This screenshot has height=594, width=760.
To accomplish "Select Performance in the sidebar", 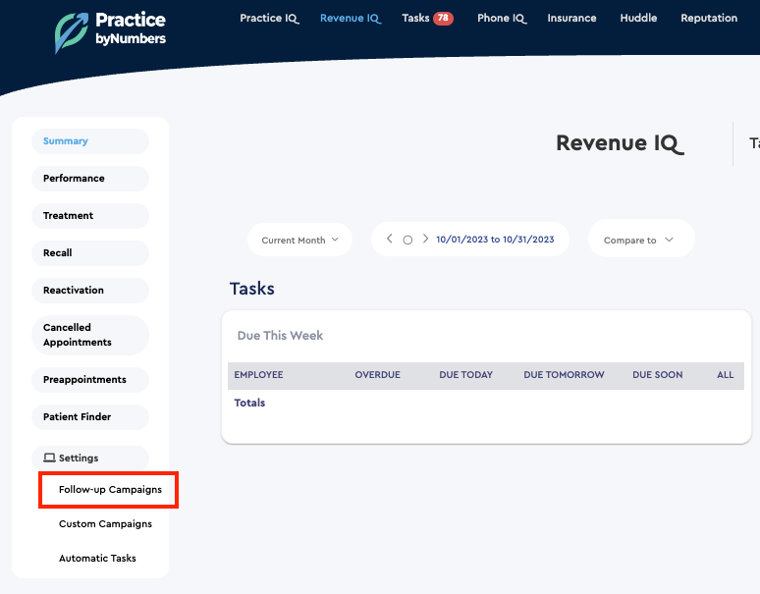I will 74,179.
